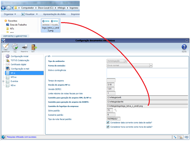Expand the arrow after Computador in address bar
The image size is (191, 141).
[36, 8]
